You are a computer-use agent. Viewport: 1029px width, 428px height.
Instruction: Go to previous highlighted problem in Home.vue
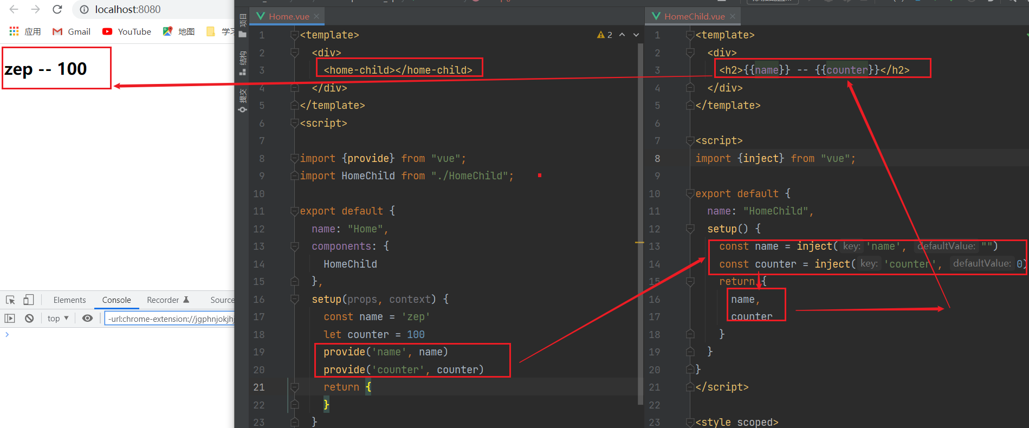622,35
